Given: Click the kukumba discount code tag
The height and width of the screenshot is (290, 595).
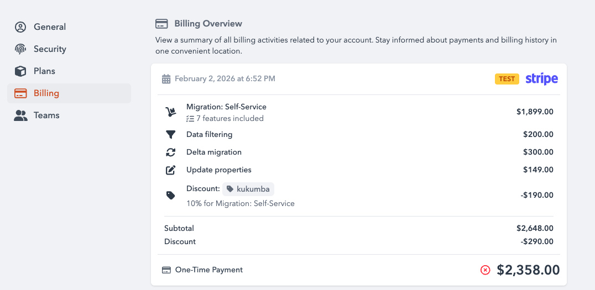Looking at the screenshot, I should (248, 189).
